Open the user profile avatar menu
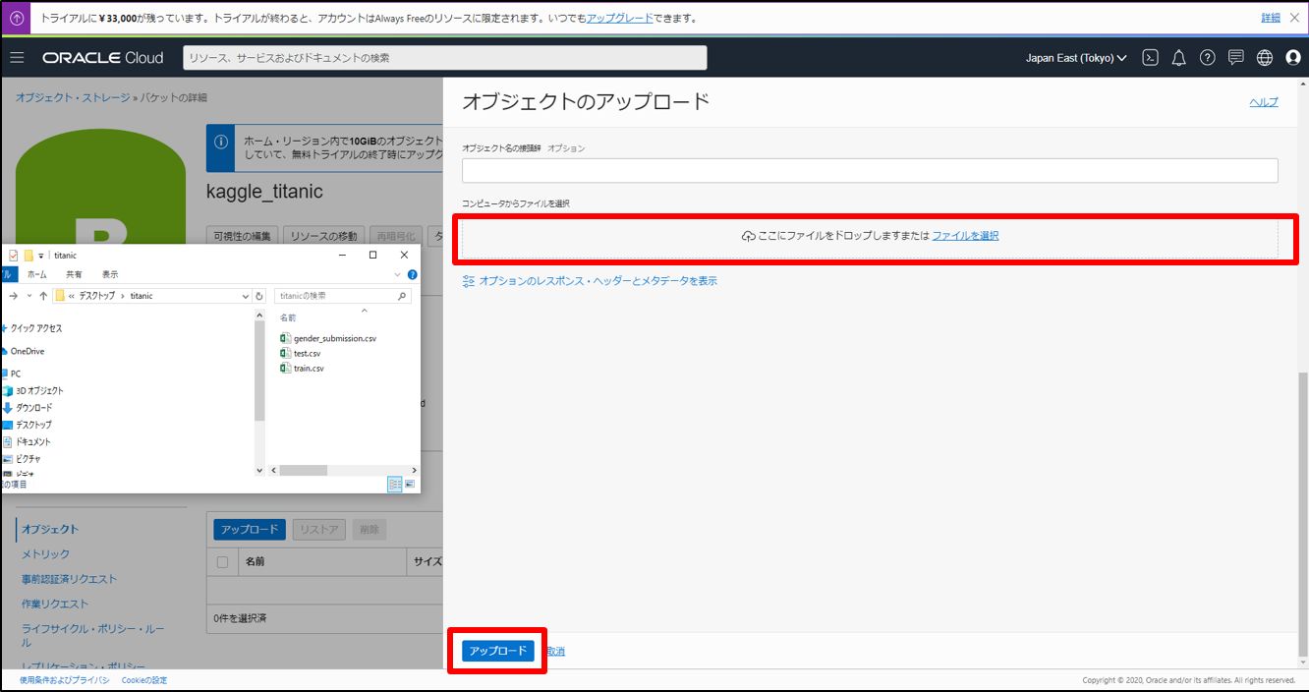Image resolution: width=1309 pixels, height=692 pixels. click(1293, 58)
